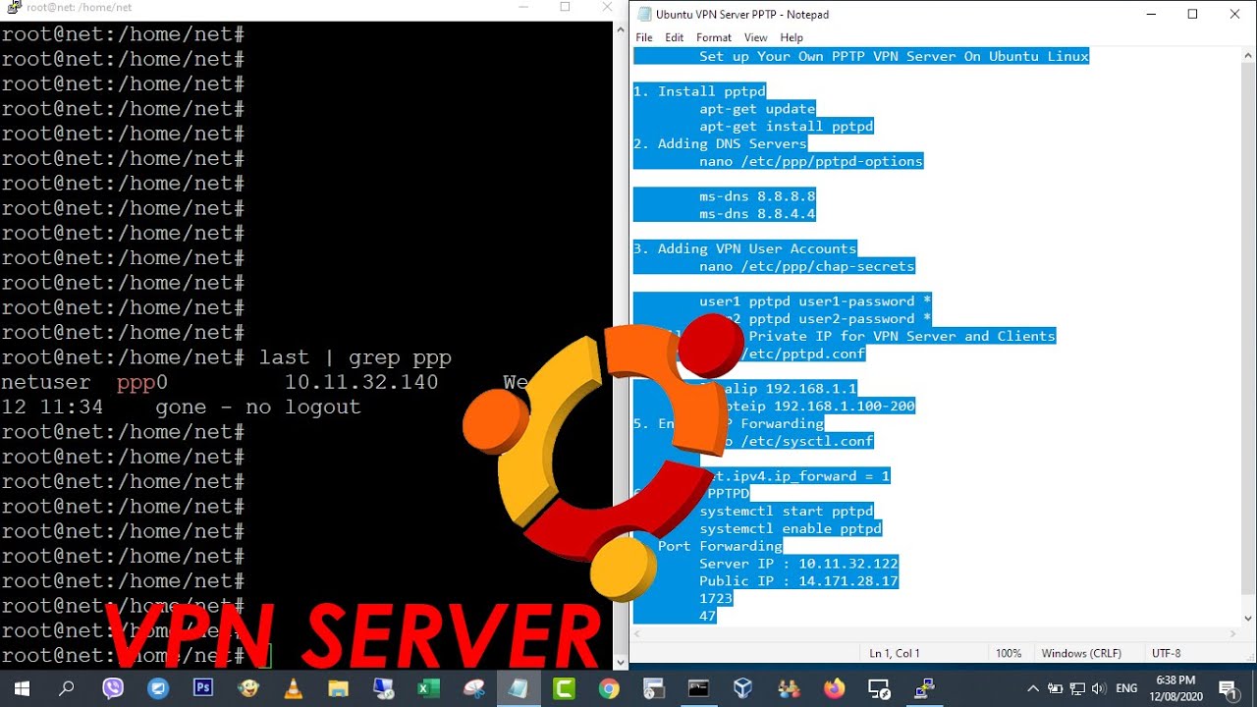
Task: Click Notepad title bar app icon
Action: point(644,14)
